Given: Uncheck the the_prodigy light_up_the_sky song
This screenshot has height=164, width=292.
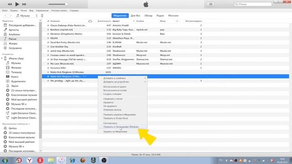Looking at the screenshot, I should (x=48, y=81).
